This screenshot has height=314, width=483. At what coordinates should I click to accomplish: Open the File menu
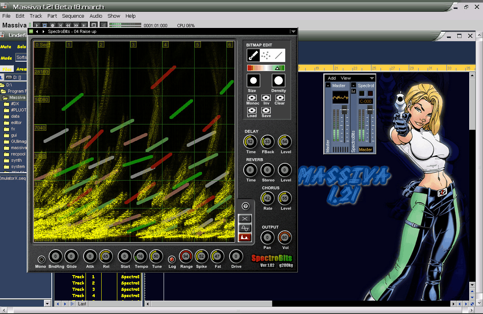(x=6, y=16)
